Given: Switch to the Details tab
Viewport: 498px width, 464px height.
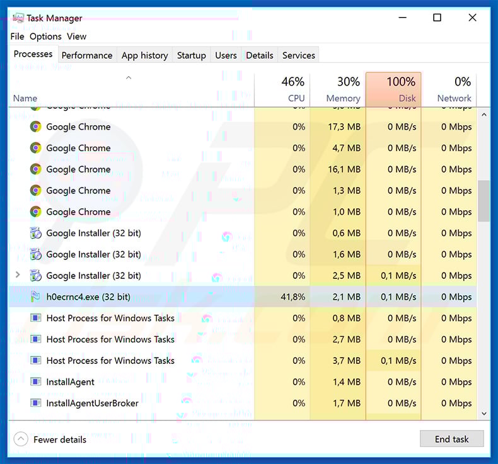Looking at the screenshot, I should pyautogui.click(x=260, y=55).
